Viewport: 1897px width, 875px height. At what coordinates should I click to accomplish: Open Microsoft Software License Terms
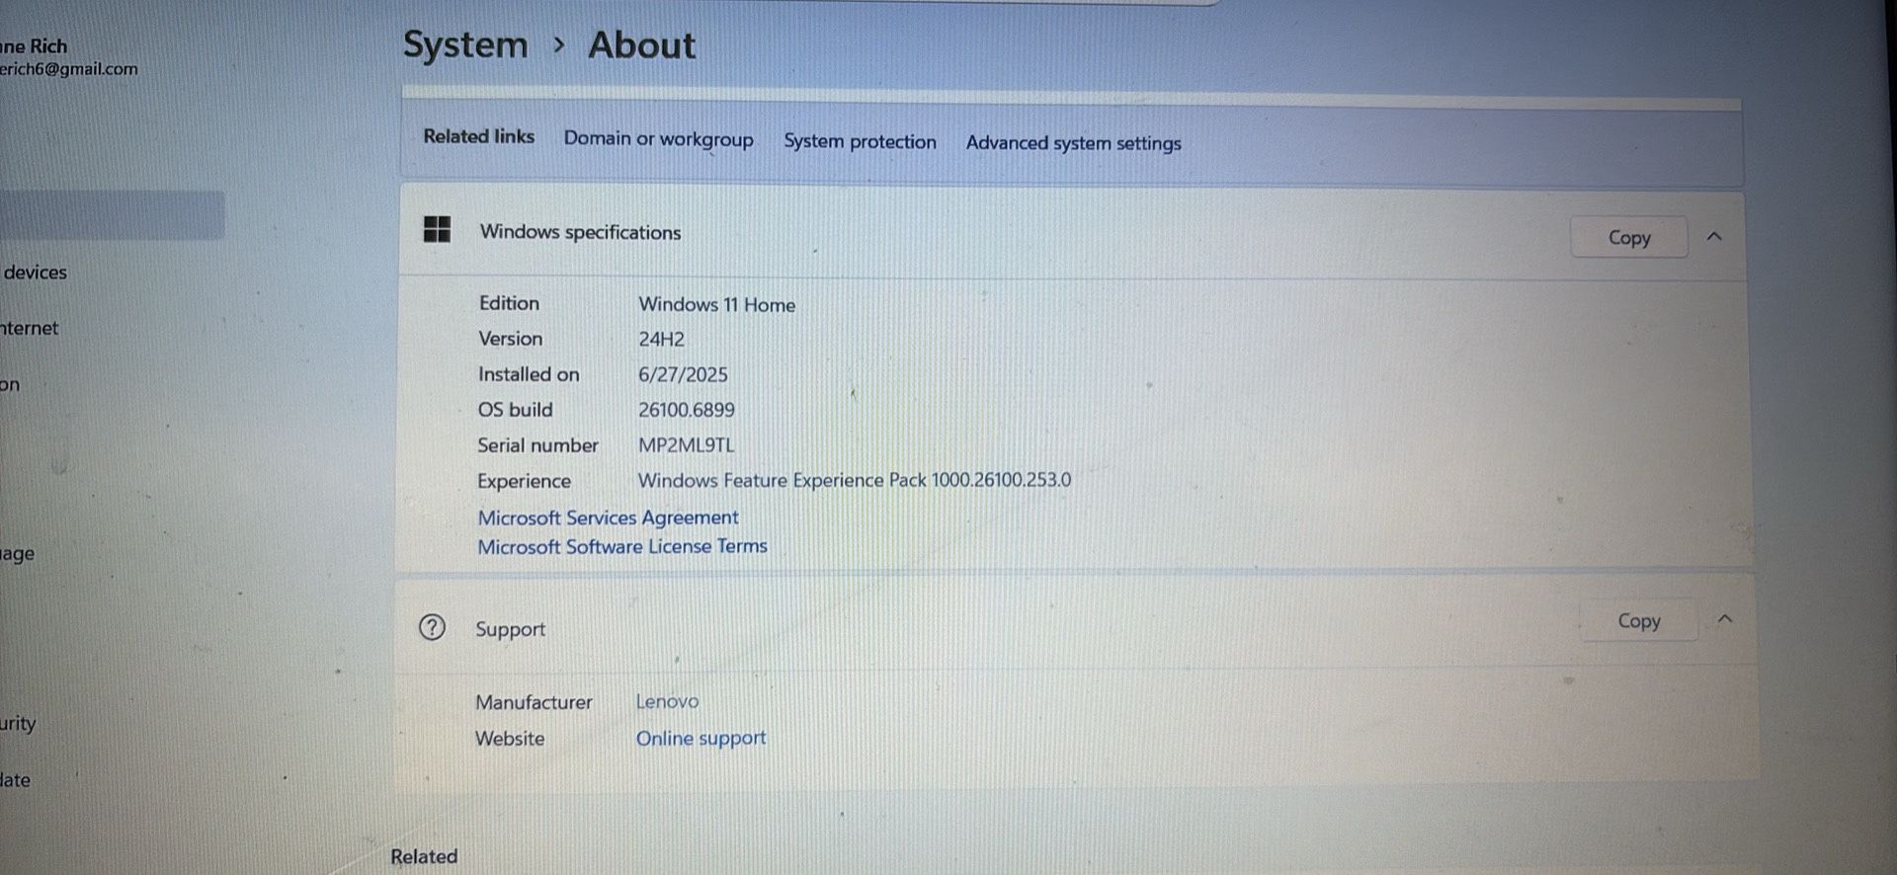622,546
